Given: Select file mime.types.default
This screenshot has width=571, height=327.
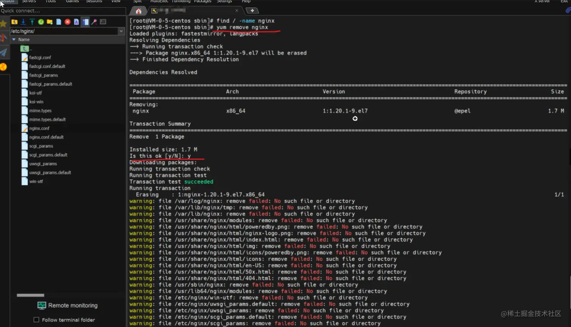Looking at the screenshot, I should (47, 120).
